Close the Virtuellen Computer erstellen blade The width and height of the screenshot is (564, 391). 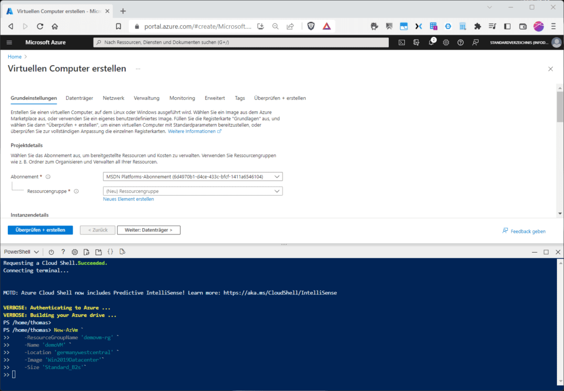[550, 69]
